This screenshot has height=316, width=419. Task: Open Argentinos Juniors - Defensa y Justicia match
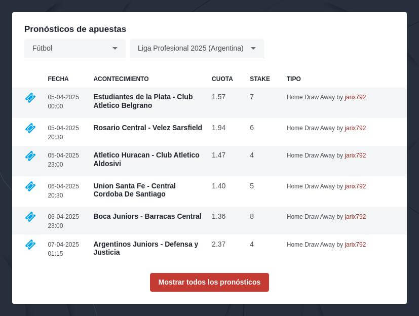click(146, 248)
